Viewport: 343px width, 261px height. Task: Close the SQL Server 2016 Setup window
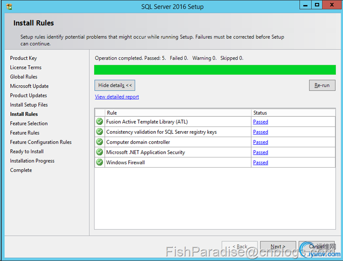(332, 5)
